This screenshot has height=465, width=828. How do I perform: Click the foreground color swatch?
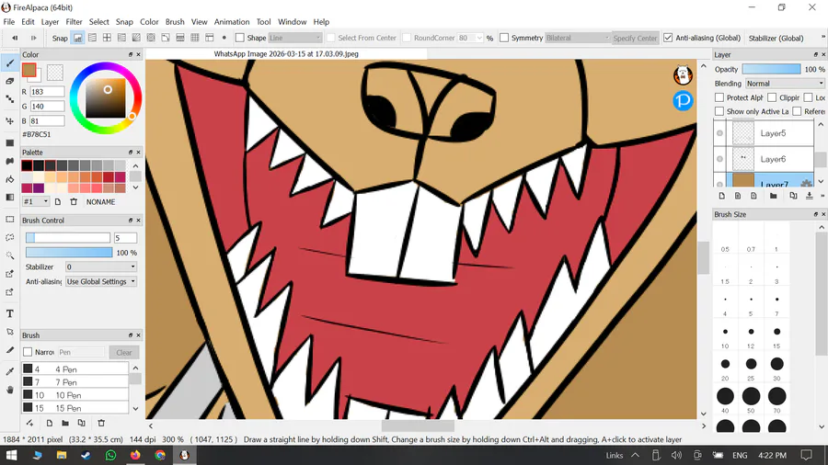click(x=29, y=70)
